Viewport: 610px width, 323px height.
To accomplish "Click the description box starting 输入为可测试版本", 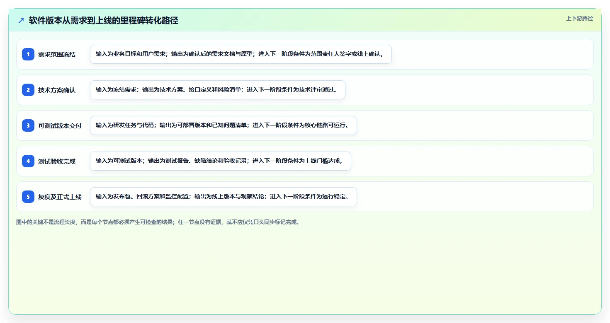I will [x=221, y=161].
